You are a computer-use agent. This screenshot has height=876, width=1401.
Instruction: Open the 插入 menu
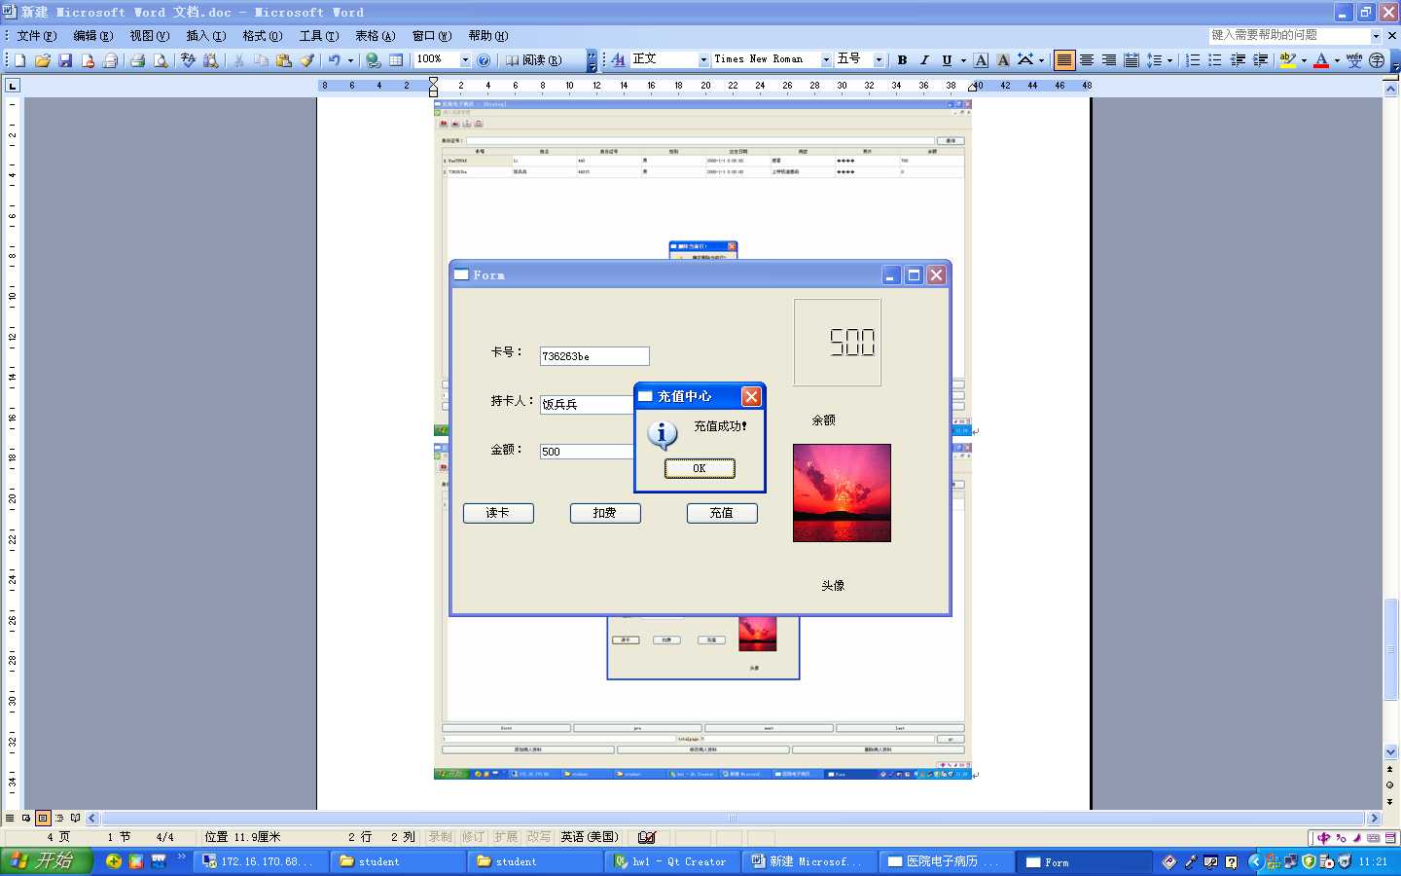click(206, 36)
